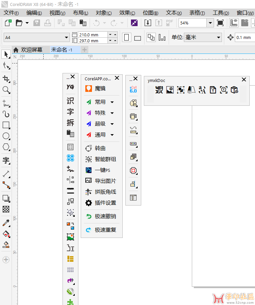Image resolution: width=255 pixels, height=305 pixels.
Task: Click the page height 297.0 mm field
Action: [93, 41]
